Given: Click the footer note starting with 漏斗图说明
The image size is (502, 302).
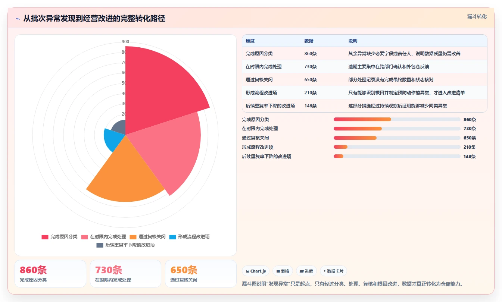Looking at the screenshot, I should (353, 284).
